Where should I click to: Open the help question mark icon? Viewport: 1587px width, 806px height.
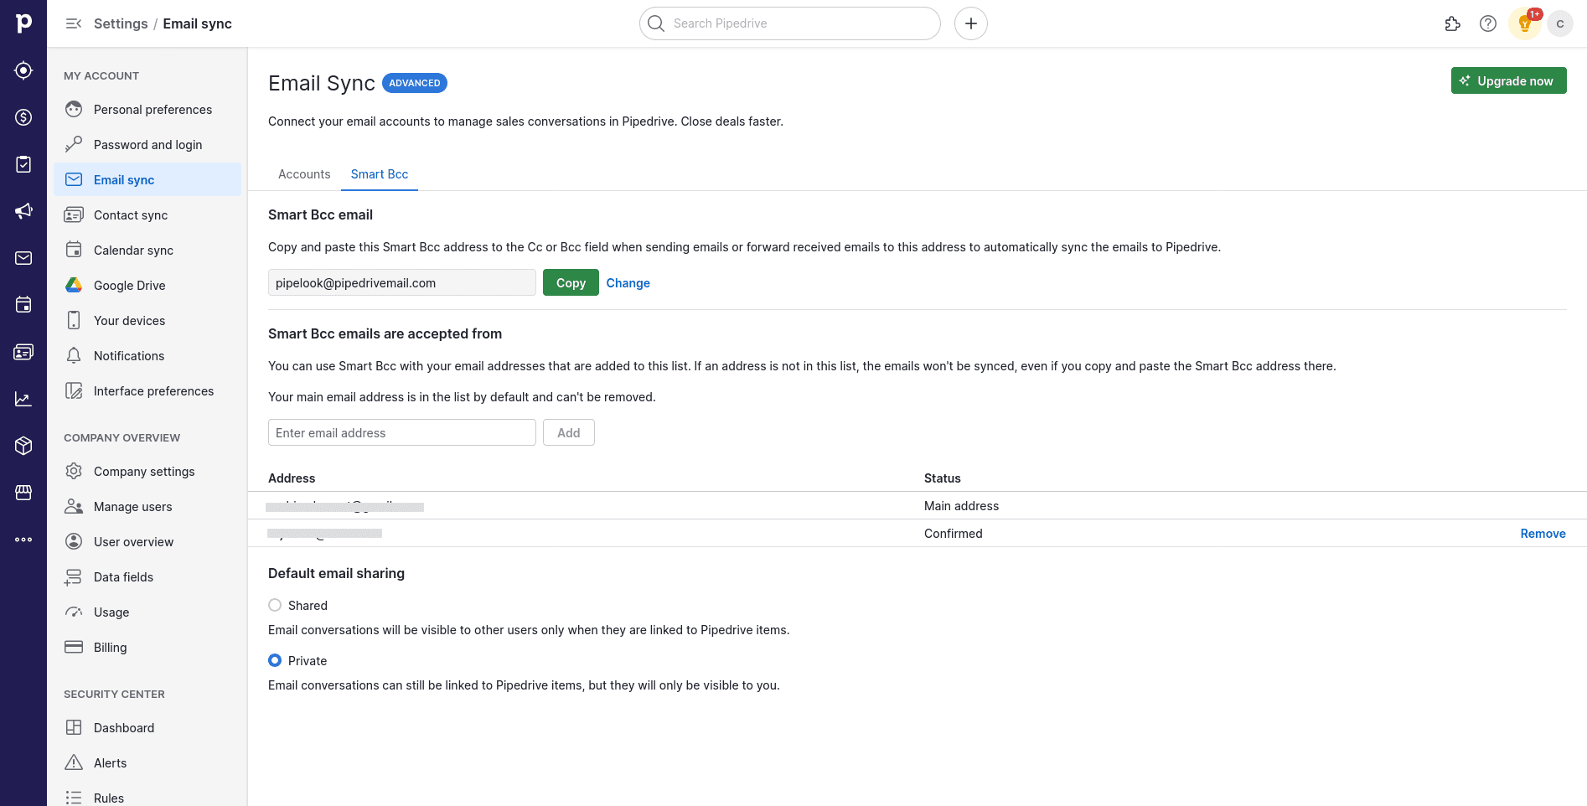click(x=1488, y=23)
